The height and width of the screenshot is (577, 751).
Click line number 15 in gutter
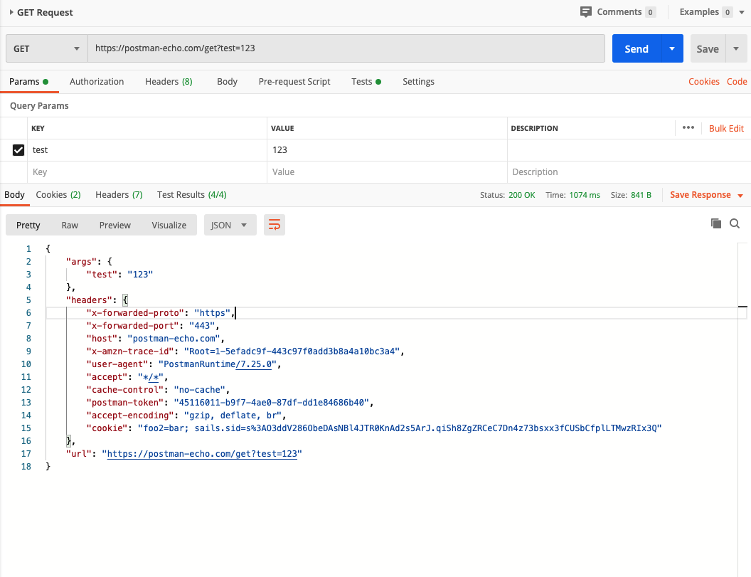coord(26,428)
